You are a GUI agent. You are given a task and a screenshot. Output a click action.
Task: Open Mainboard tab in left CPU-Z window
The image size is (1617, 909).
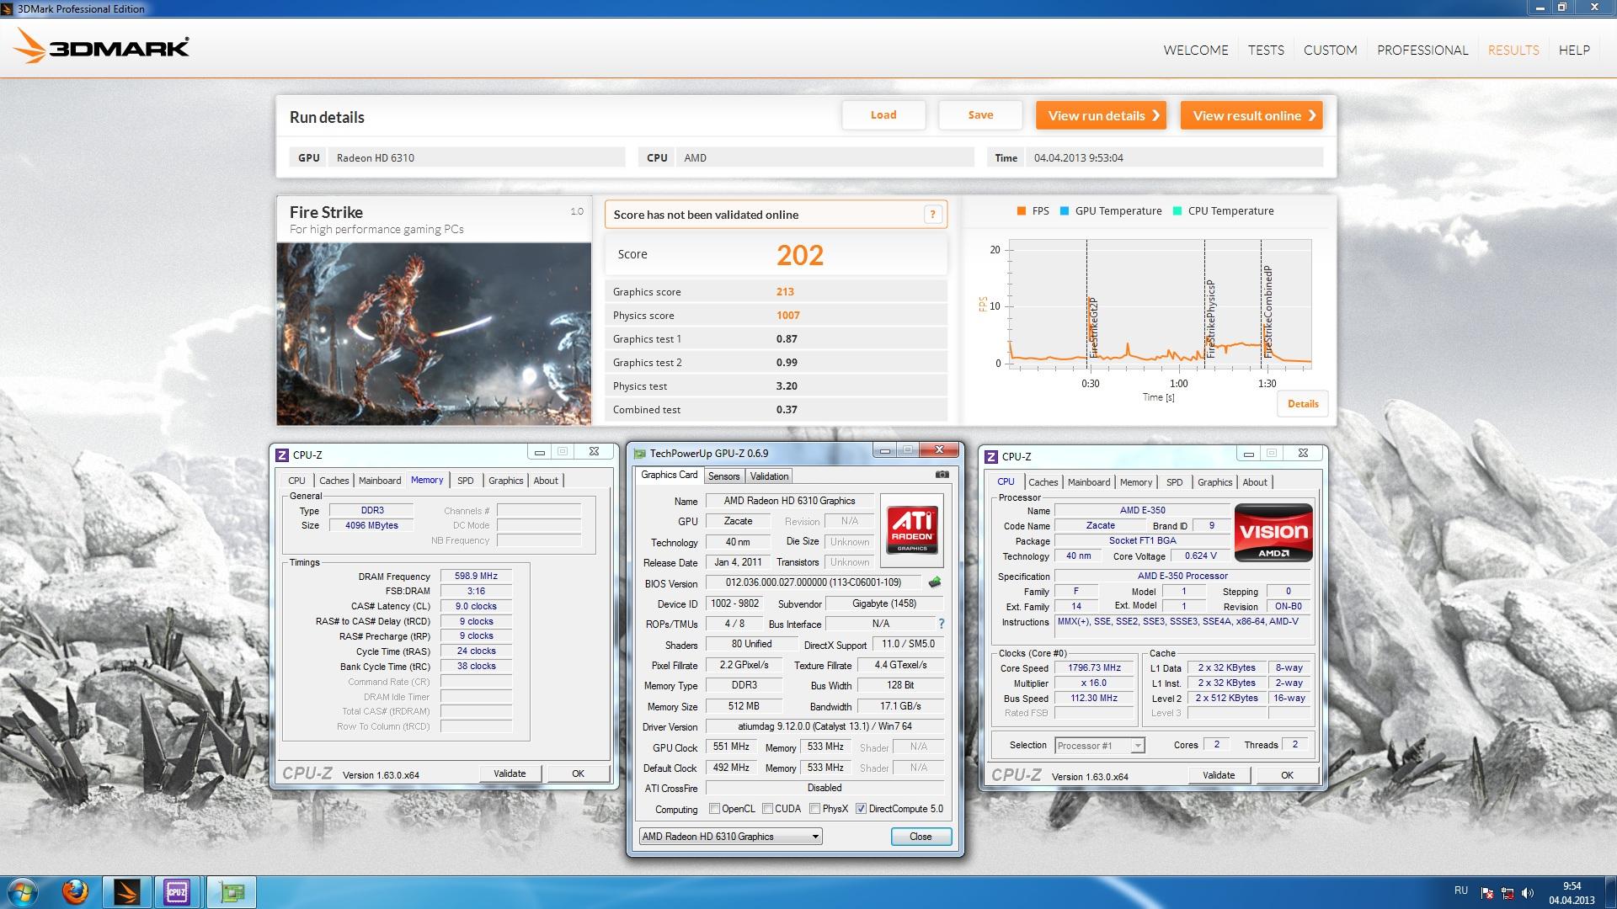[380, 481]
